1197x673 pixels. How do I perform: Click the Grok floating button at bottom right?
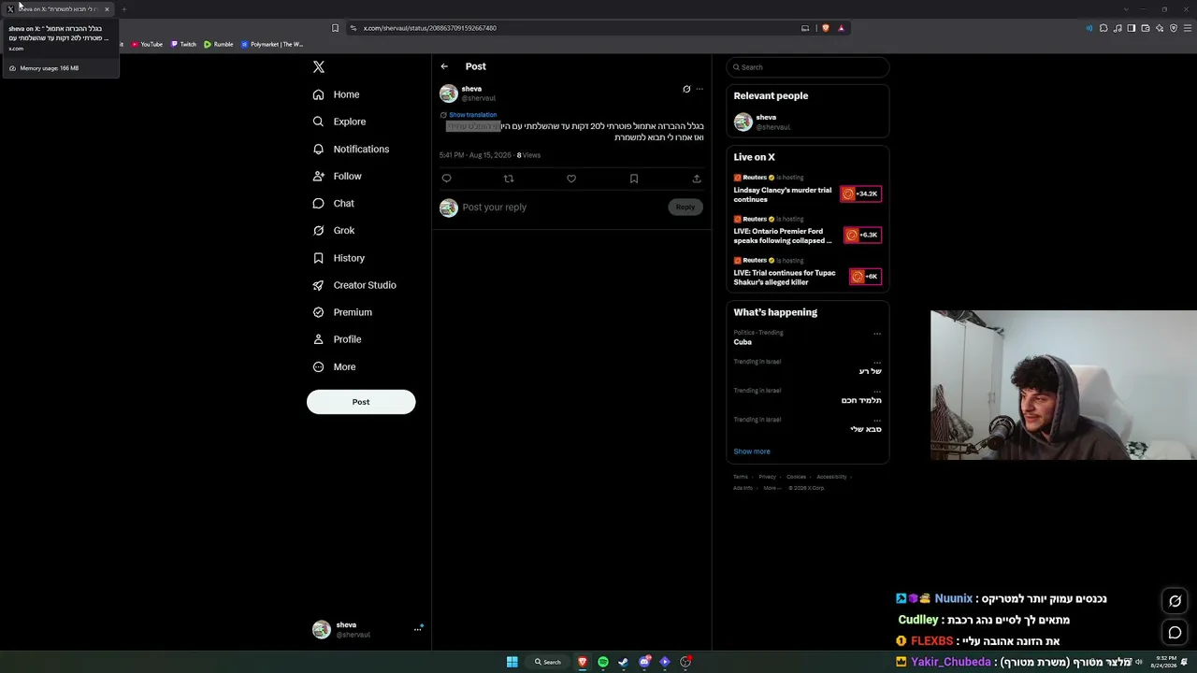1175,601
